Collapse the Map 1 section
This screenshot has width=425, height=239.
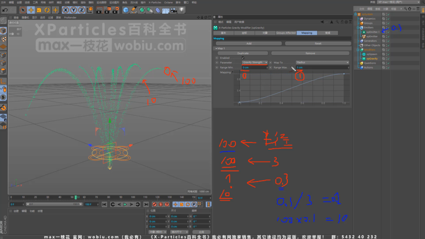(216, 48)
